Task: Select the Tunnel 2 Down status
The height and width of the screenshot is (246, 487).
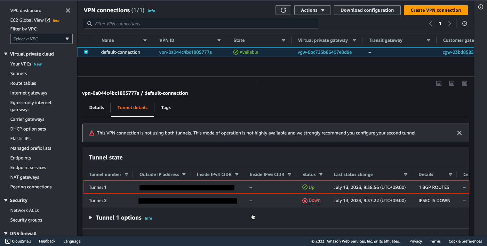Action: click(x=311, y=200)
